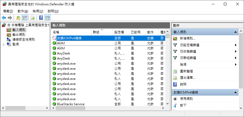Click the funnel icon beside 依狀態篩選
The height and width of the screenshot is (117, 244).
click(175, 52)
